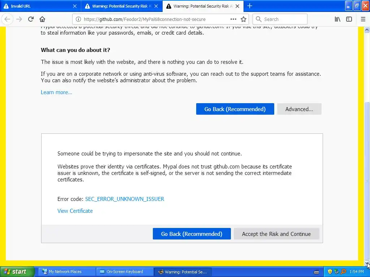
Task: Open the View Certificate link
Action: coord(75,211)
